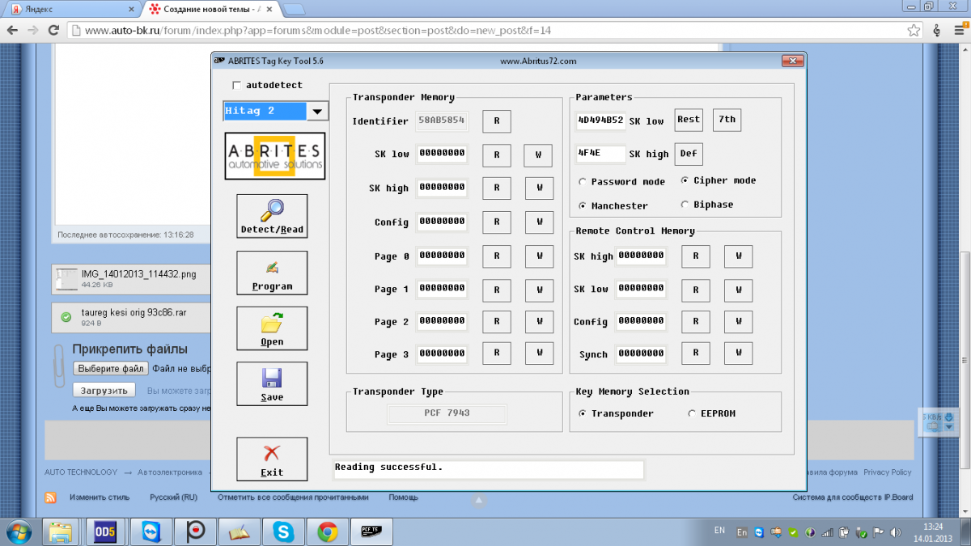Switch to the Яндекс tab

click(x=74, y=9)
